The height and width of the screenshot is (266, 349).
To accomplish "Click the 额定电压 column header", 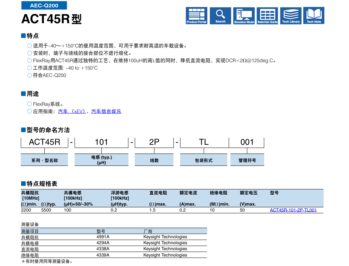I will (x=248, y=193).
